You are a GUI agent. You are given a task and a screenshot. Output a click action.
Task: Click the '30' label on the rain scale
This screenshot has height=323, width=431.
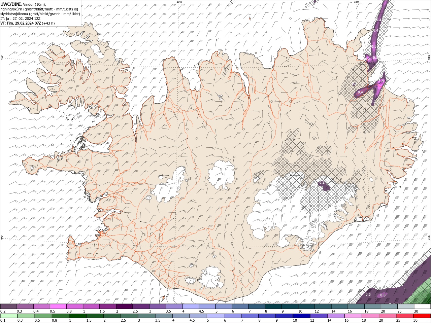pyautogui.click(x=416, y=320)
